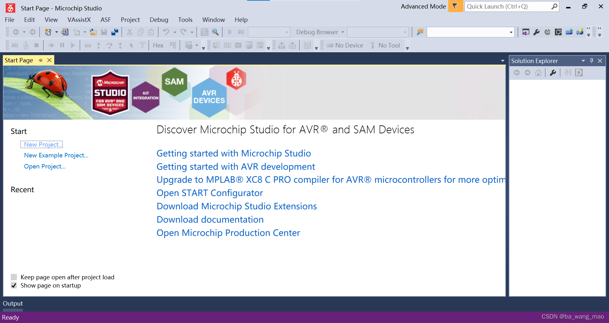Click the Solution Explorer Back arrow icon

click(x=517, y=73)
